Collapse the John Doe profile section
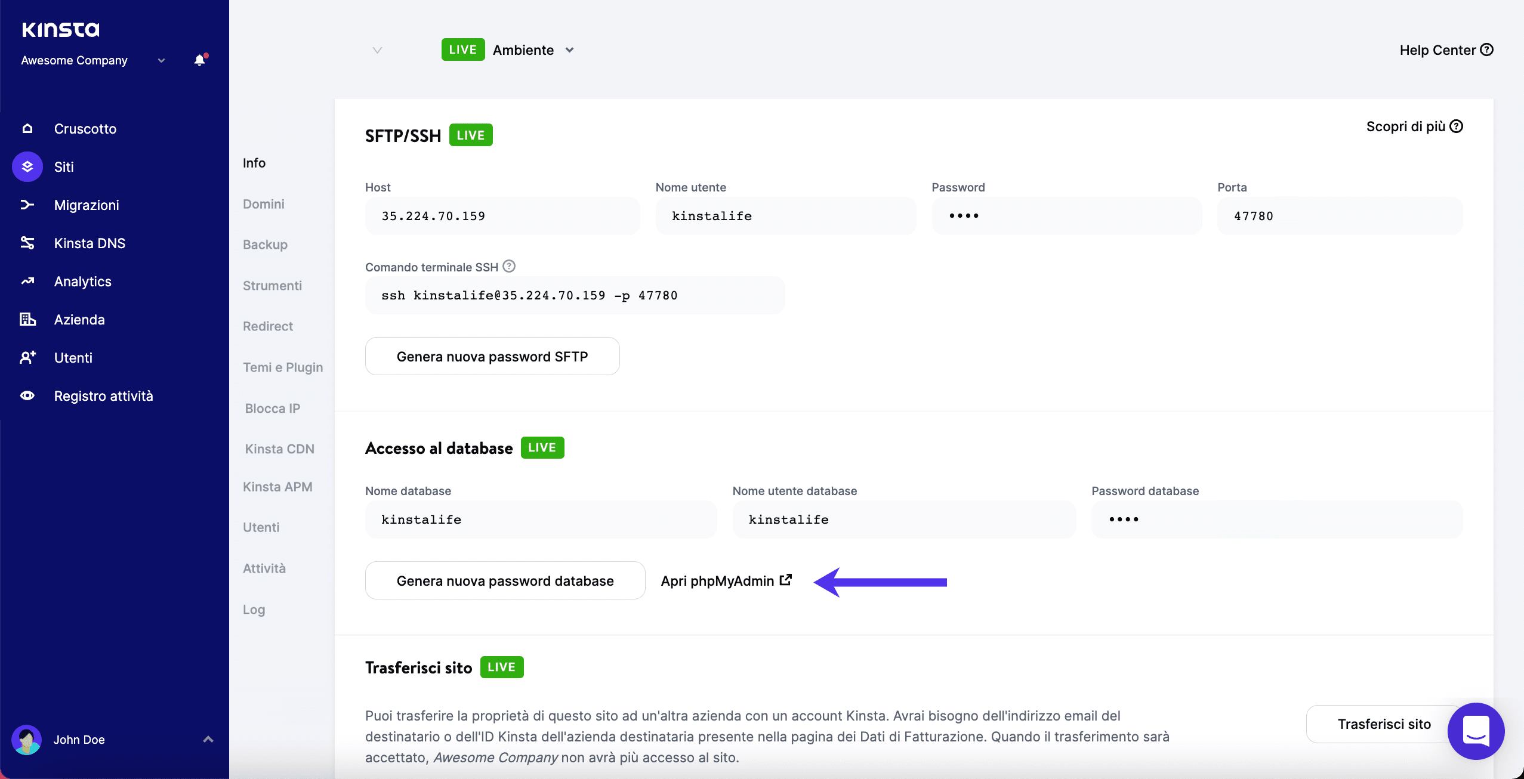This screenshot has height=779, width=1524. [207, 738]
